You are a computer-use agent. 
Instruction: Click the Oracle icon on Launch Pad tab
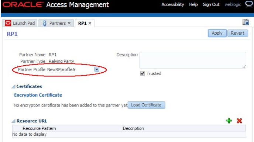point(8,23)
